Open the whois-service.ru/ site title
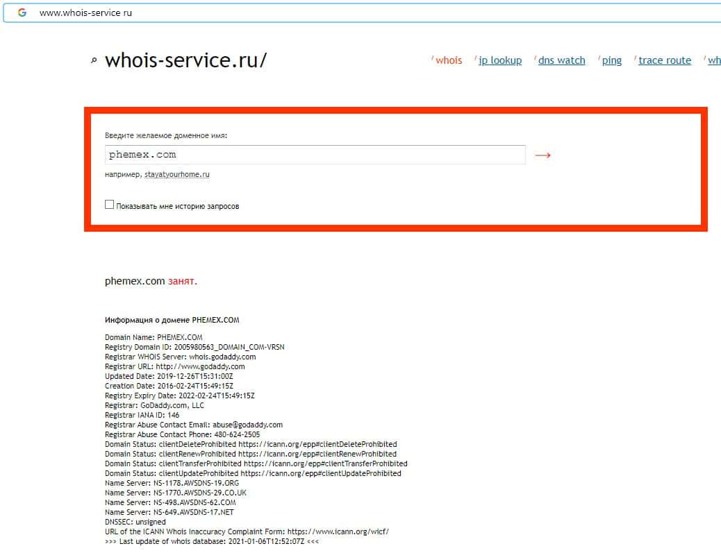 pos(185,60)
